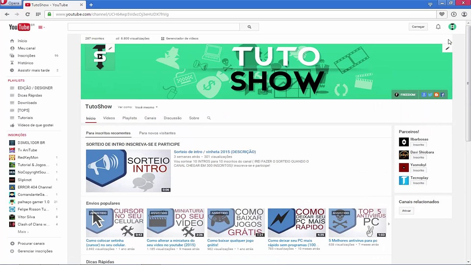Open Vitor Silva subscription
This screenshot has width=471, height=265.
(26, 217)
